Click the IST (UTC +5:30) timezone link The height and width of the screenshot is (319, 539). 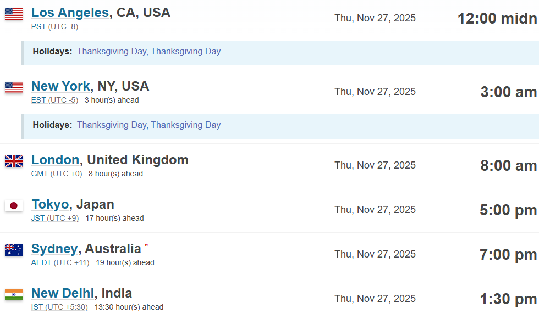[59, 307]
